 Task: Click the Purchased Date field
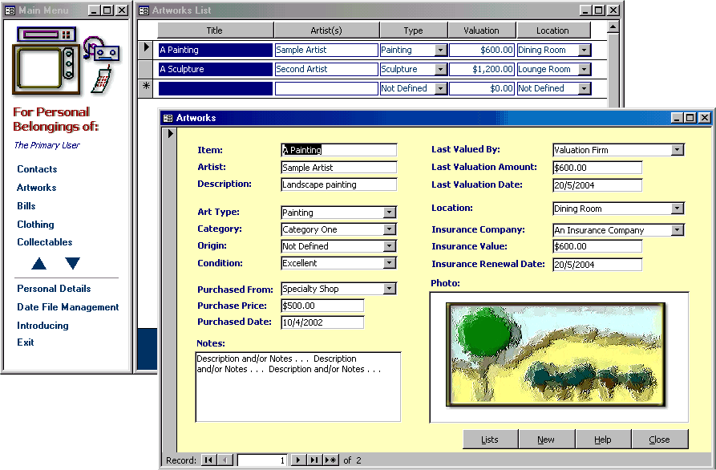[x=322, y=322]
